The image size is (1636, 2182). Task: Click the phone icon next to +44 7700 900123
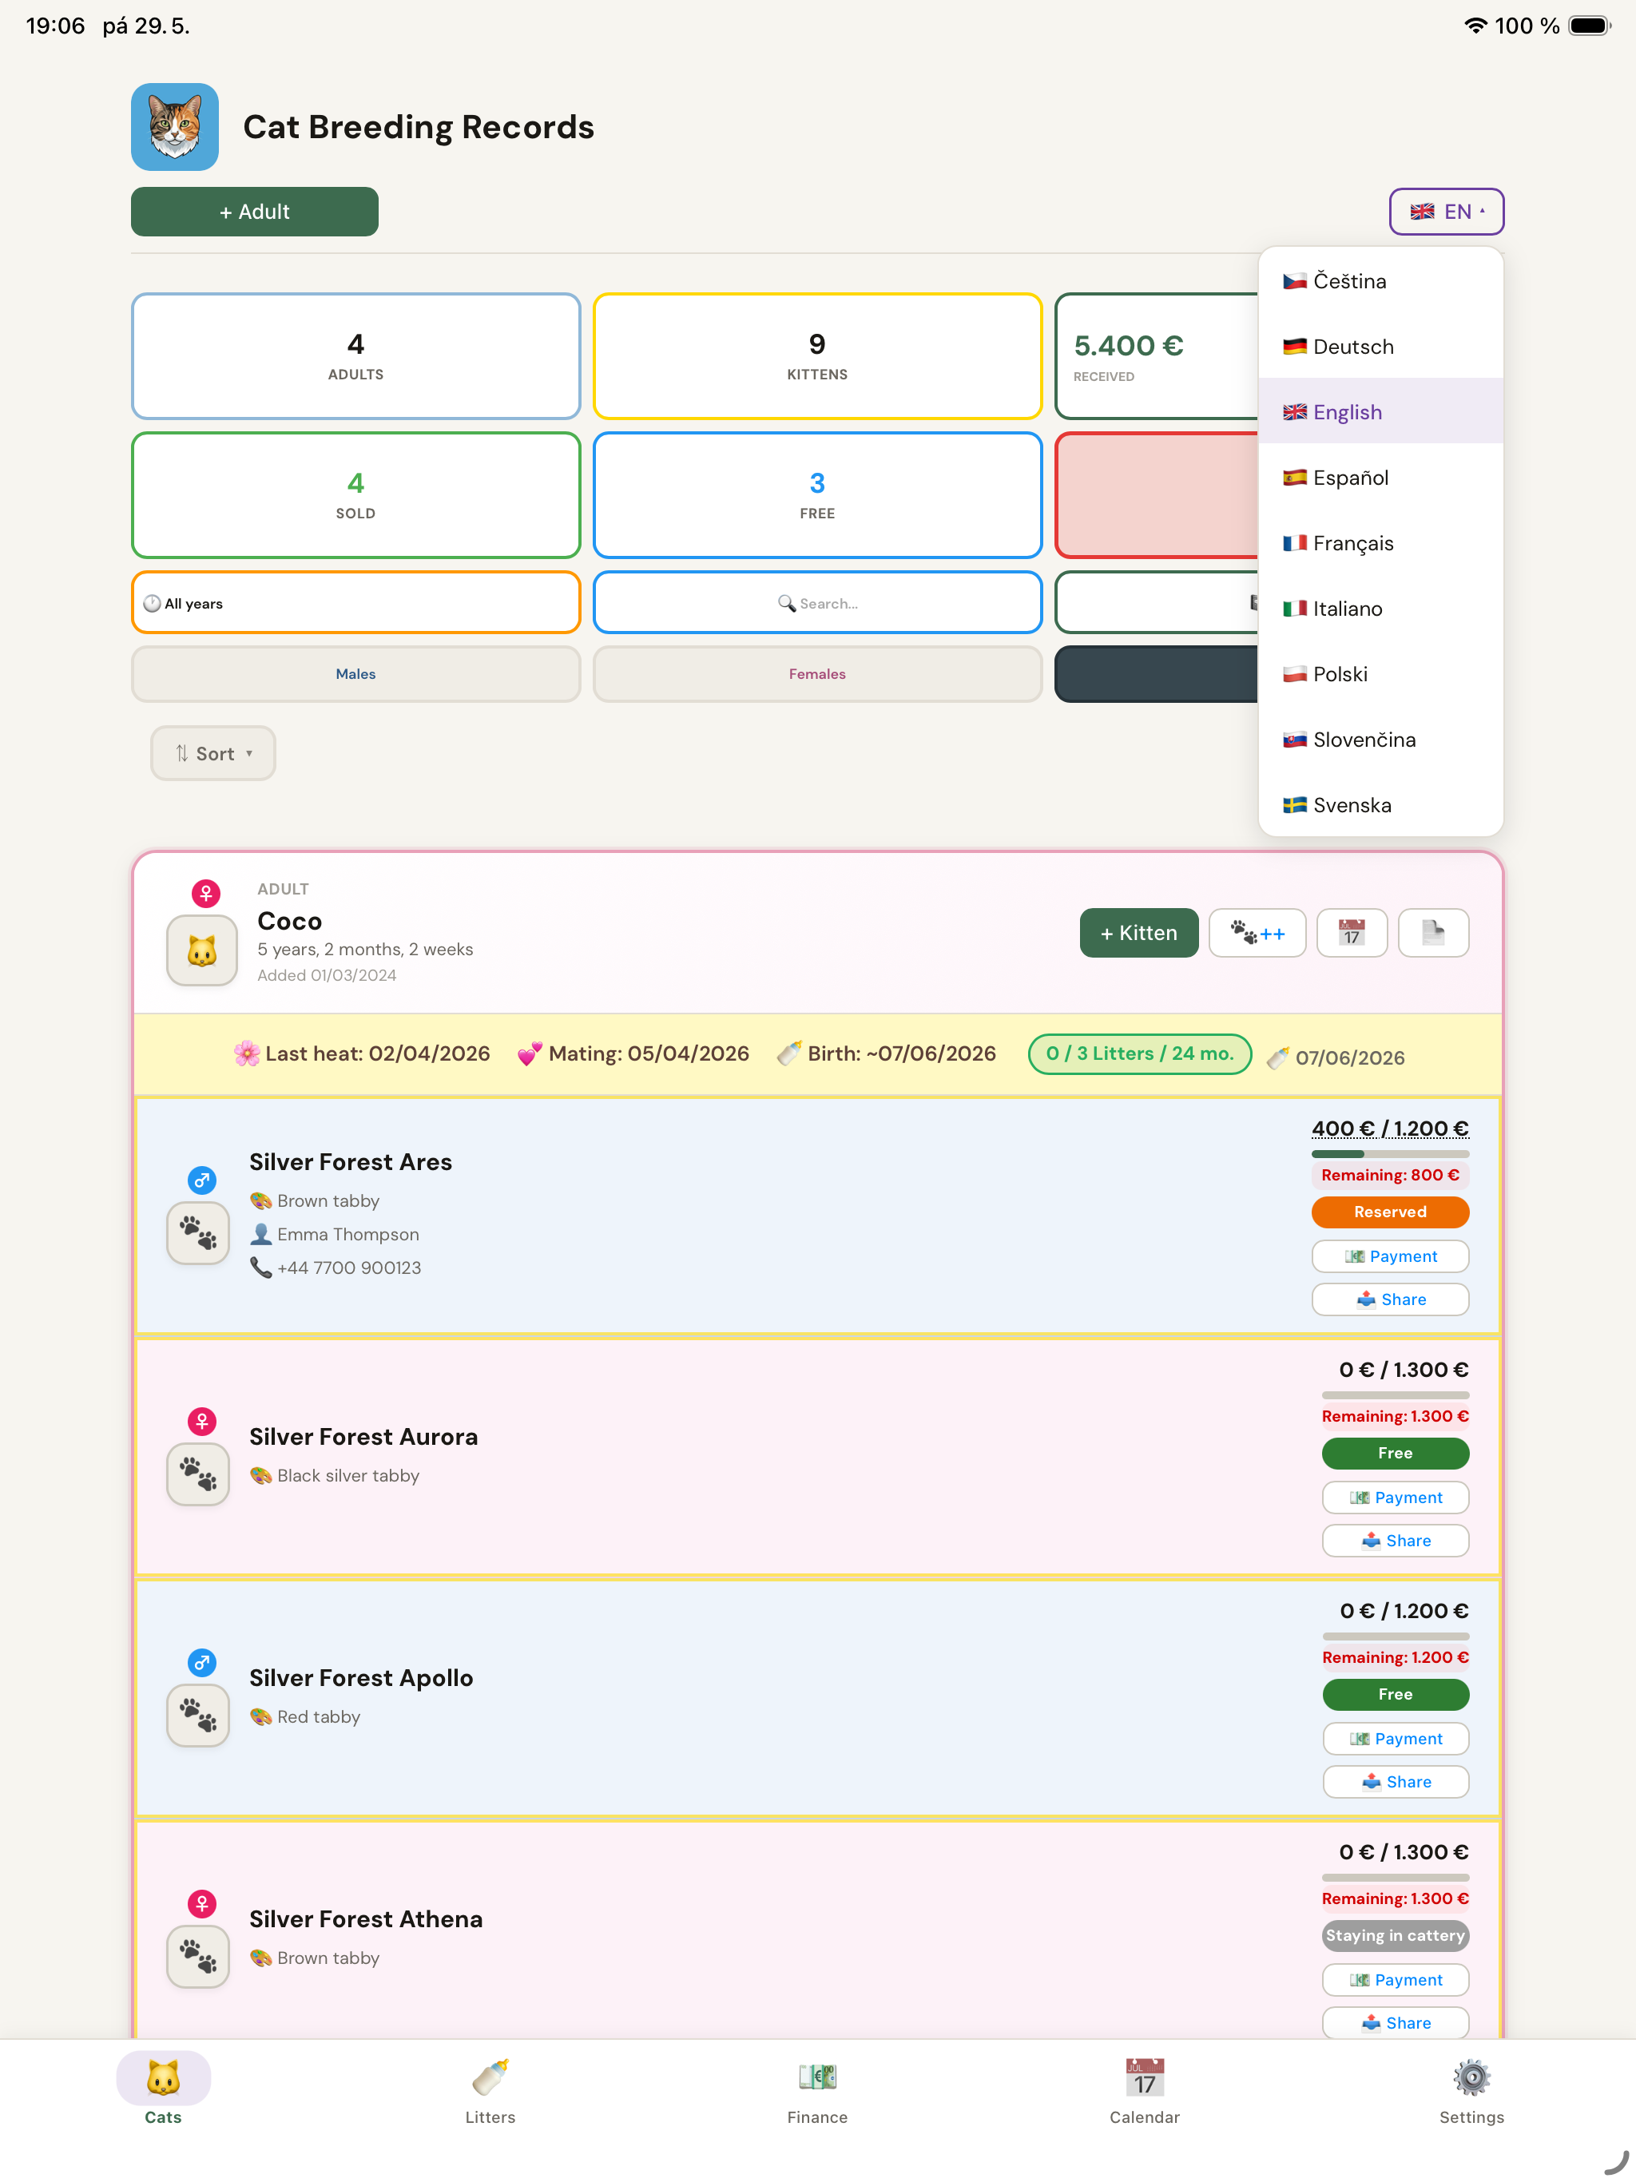(260, 1268)
